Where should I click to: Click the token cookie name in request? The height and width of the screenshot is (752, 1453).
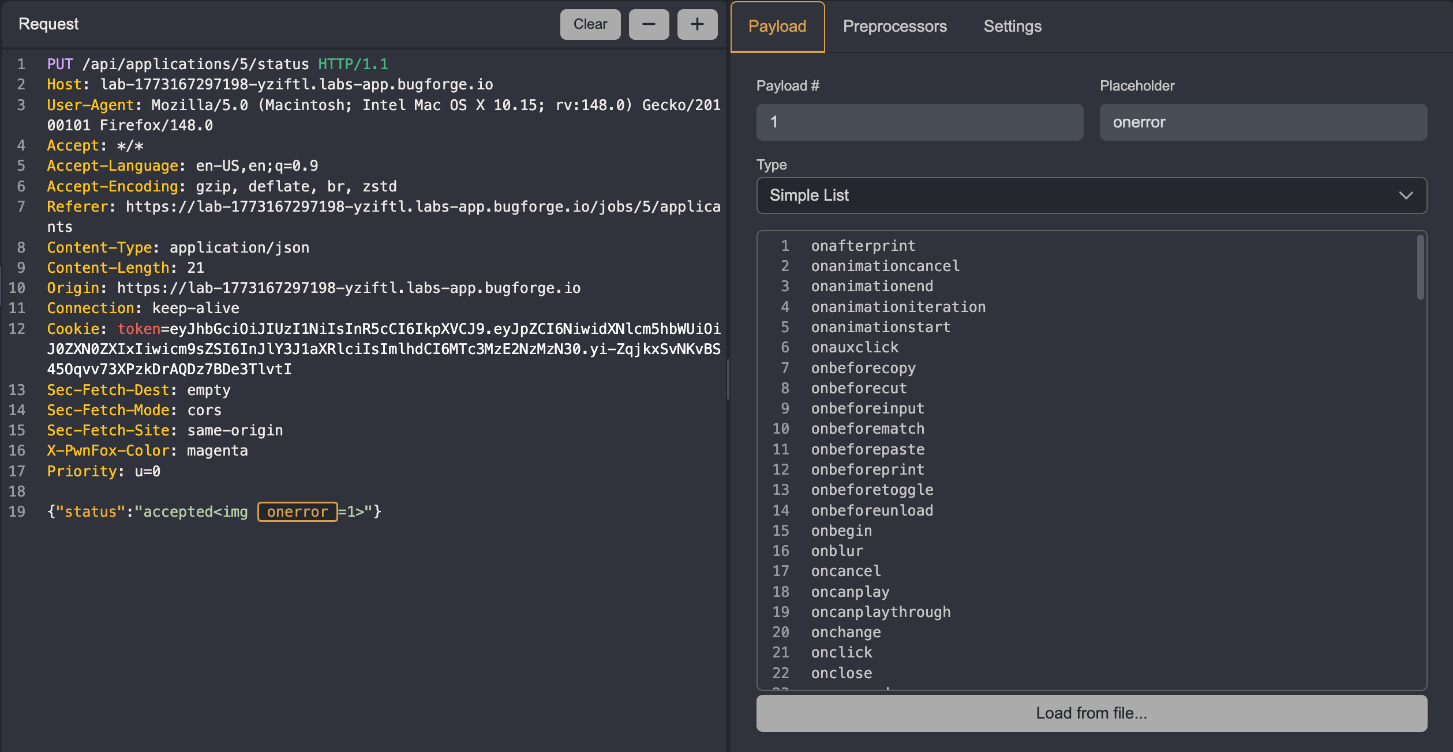tap(138, 329)
